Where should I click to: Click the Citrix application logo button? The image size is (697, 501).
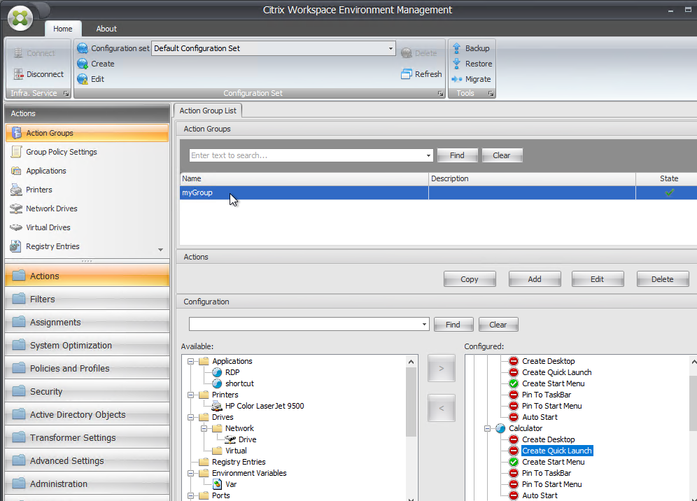click(20, 18)
